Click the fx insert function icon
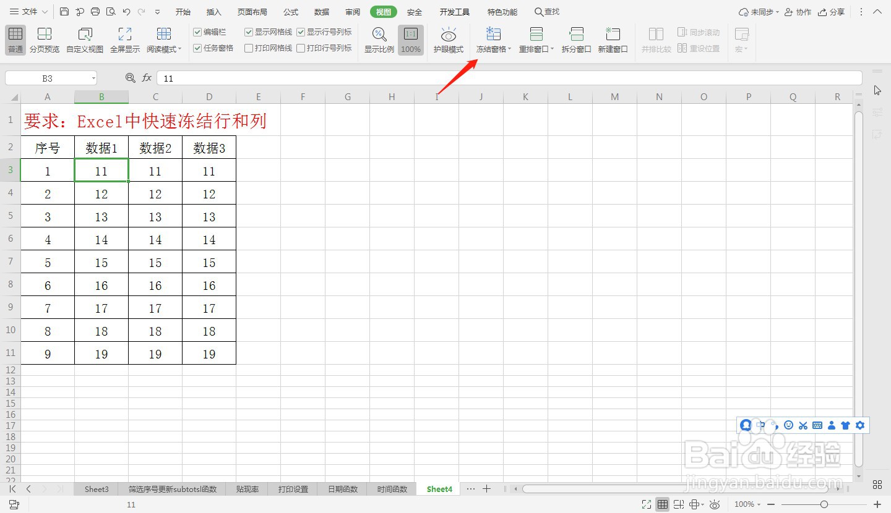Screen dimensions: 891x513 [147, 78]
